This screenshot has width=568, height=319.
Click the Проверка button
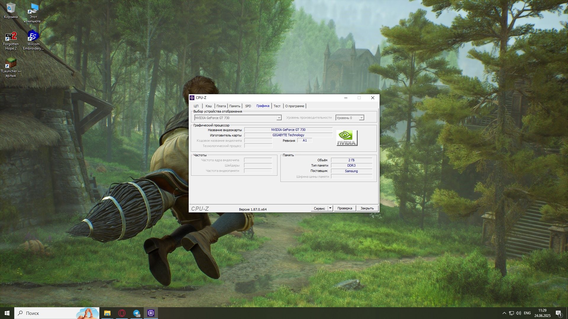(345, 208)
